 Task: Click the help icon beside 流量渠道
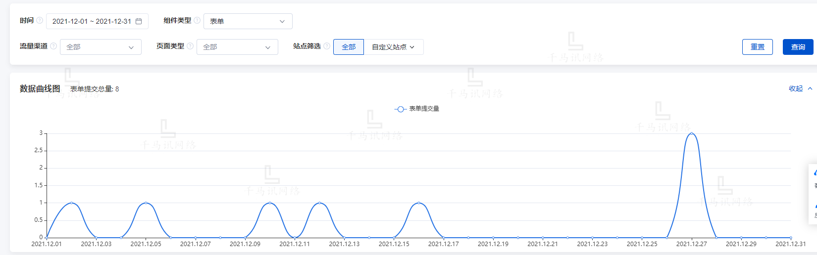tap(53, 46)
